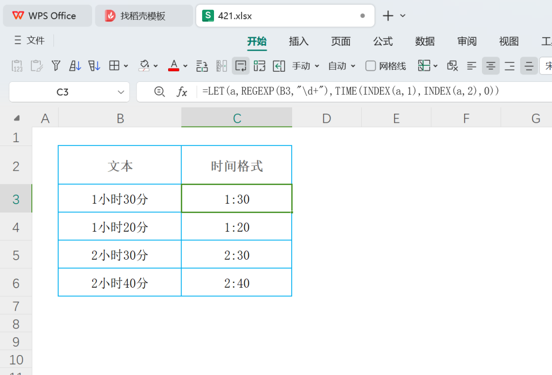
Task: Toggle the wrap text icon
Action: [x=241, y=66]
